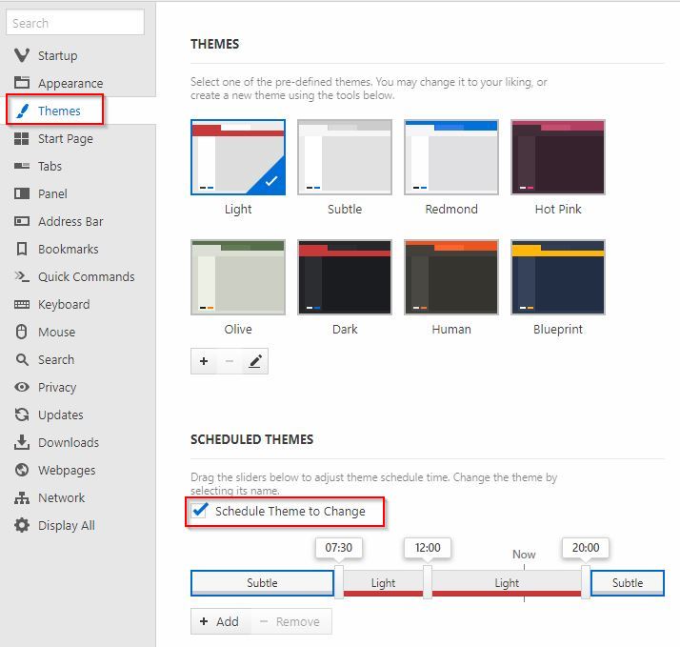Select the Human theme thumbnail

[x=451, y=277]
